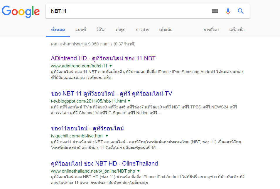The height and width of the screenshot is (189, 280).
Task: Click the t-tv.blogspot.com/2011/05/nbt-11.html URL text
Action: coord(88,101)
